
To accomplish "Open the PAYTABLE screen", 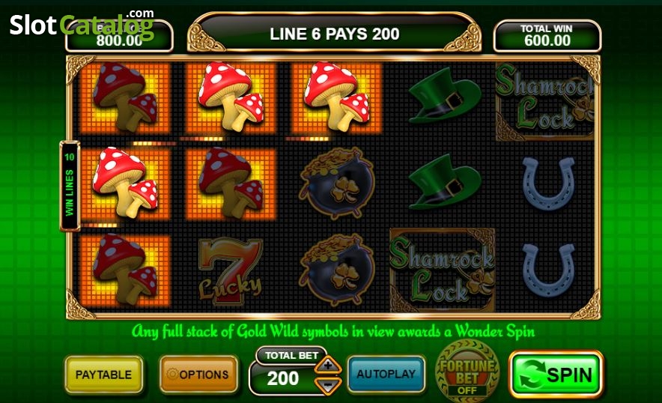I will click(104, 375).
